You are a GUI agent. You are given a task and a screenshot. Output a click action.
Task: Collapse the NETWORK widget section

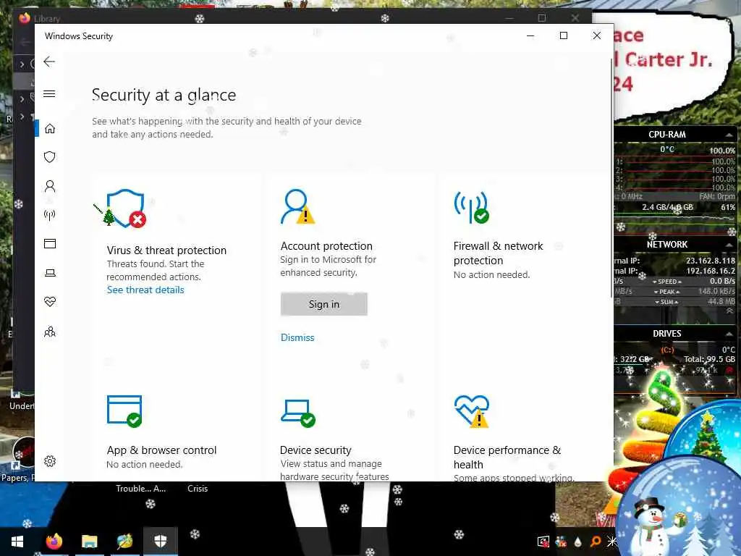(x=729, y=245)
